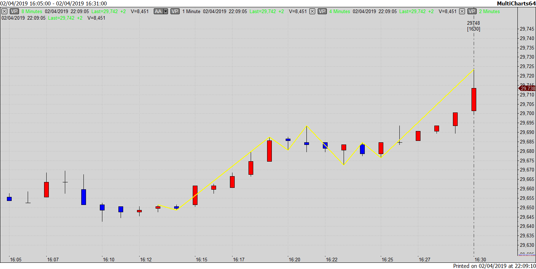
Task: Select the green 8 Minutes series label
Action: (32, 11)
